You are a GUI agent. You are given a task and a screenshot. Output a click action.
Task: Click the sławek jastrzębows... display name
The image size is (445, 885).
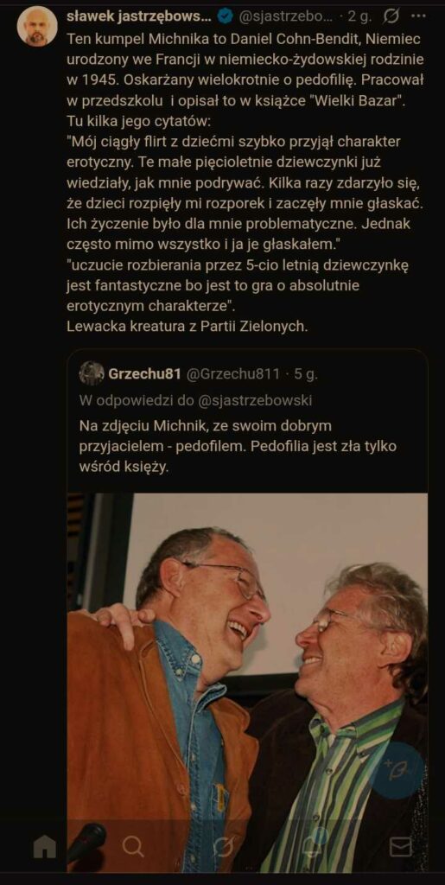[x=137, y=17]
